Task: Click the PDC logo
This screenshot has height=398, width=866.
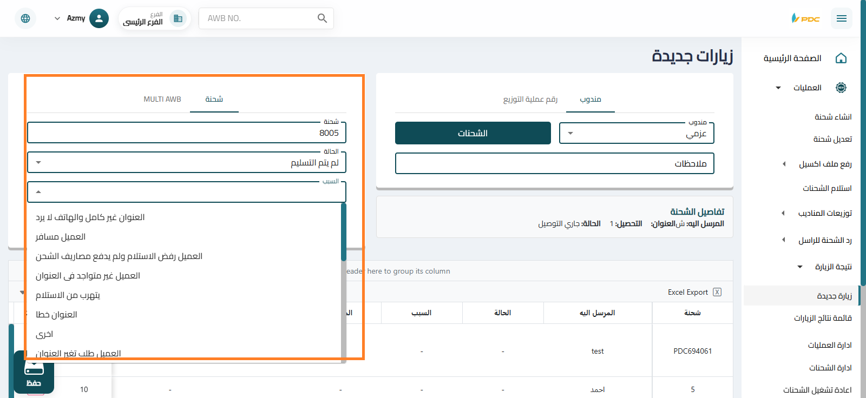Action: click(x=805, y=18)
